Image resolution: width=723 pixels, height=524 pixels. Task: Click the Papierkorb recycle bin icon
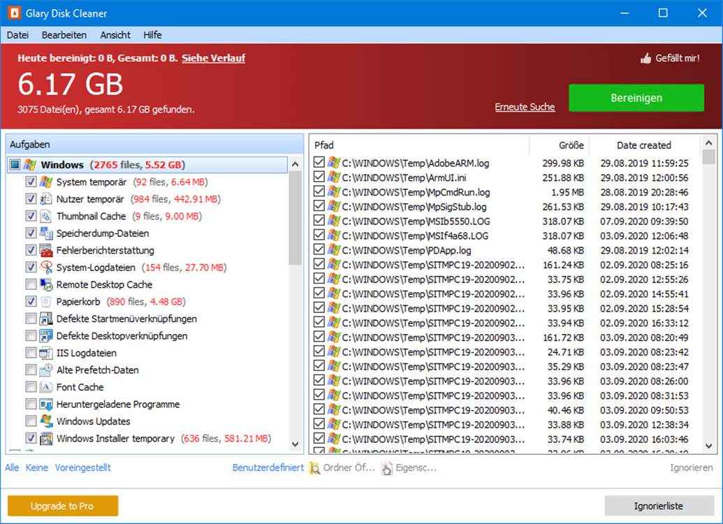click(46, 301)
